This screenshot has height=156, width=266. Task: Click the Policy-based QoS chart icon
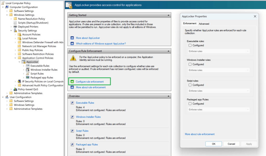[15, 89]
